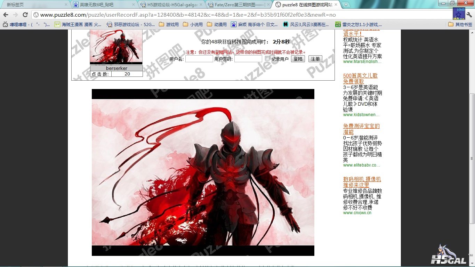Image resolution: width=475 pixels, height=267 pixels.
Task: Switch to the 英雄无敌6吧 tab
Action: pyautogui.click(x=103, y=5)
